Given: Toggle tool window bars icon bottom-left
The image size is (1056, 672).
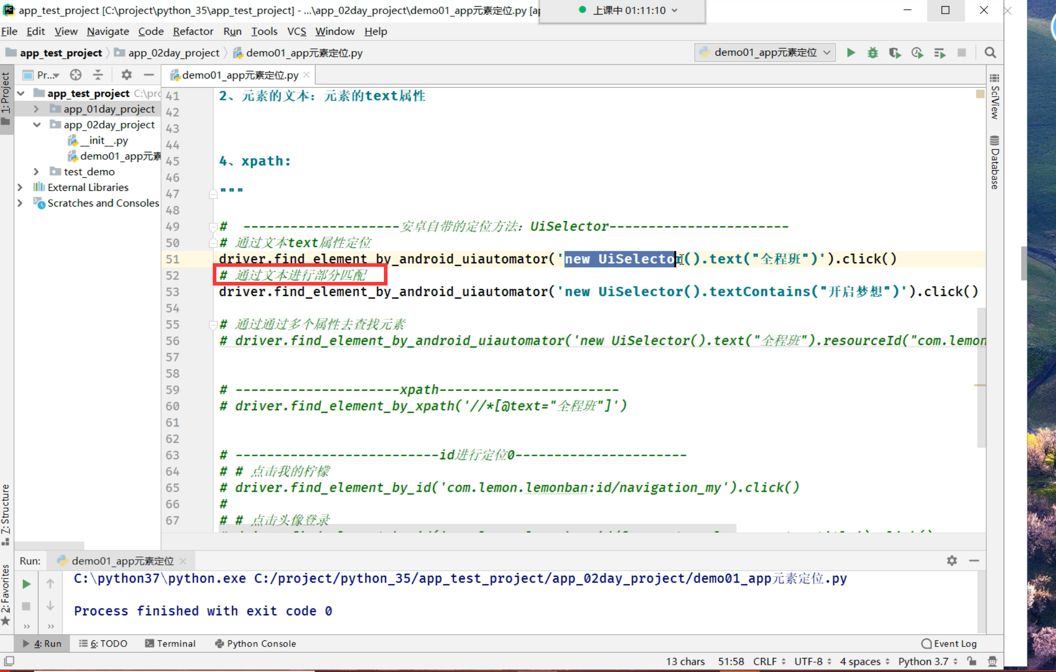Looking at the screenshot, I should [9, 661].
